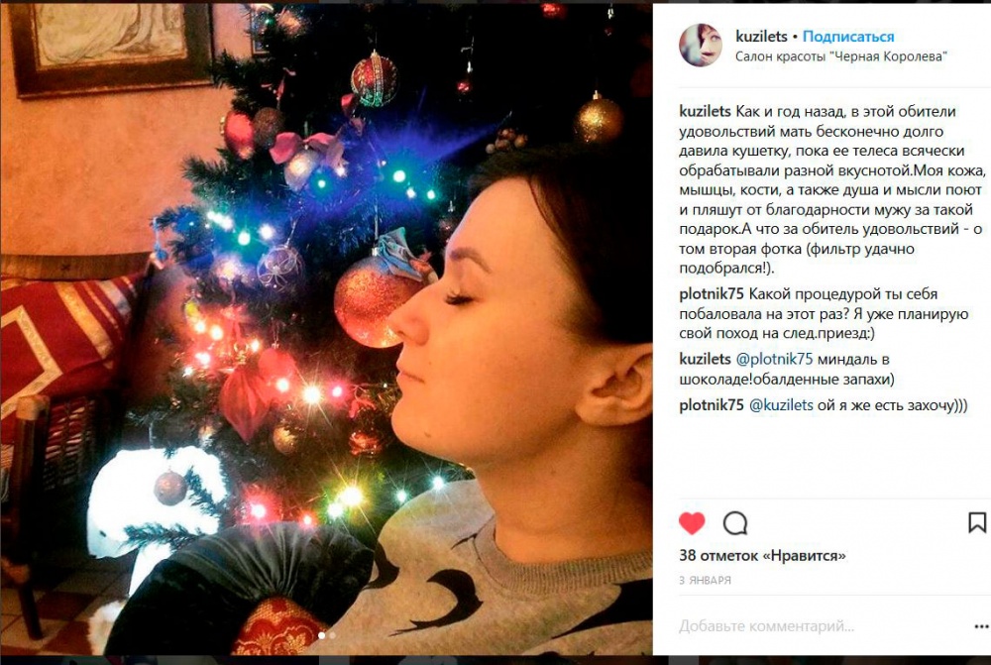Open kuzilets profile avatar picture
The image size is (991, 665).
point(701,45)
